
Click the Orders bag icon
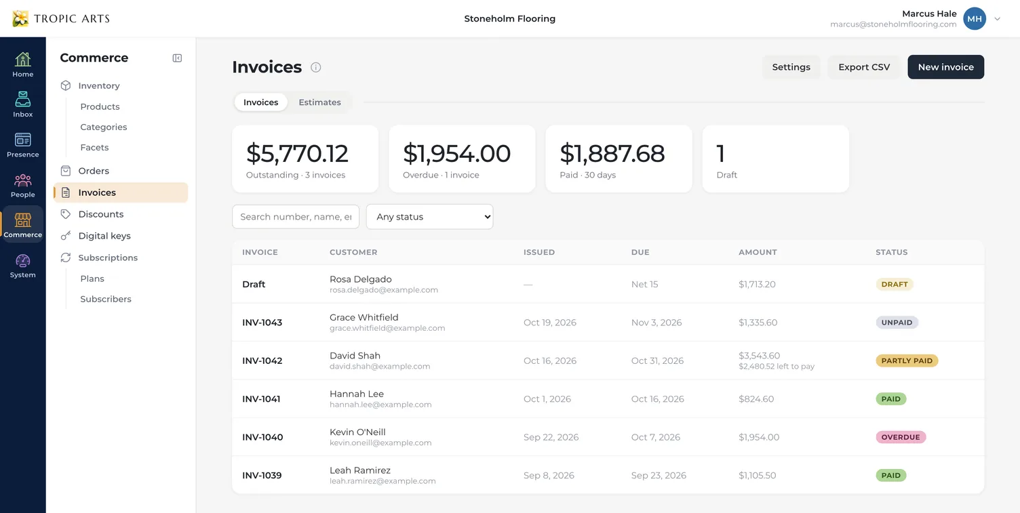tap(66, 171)
